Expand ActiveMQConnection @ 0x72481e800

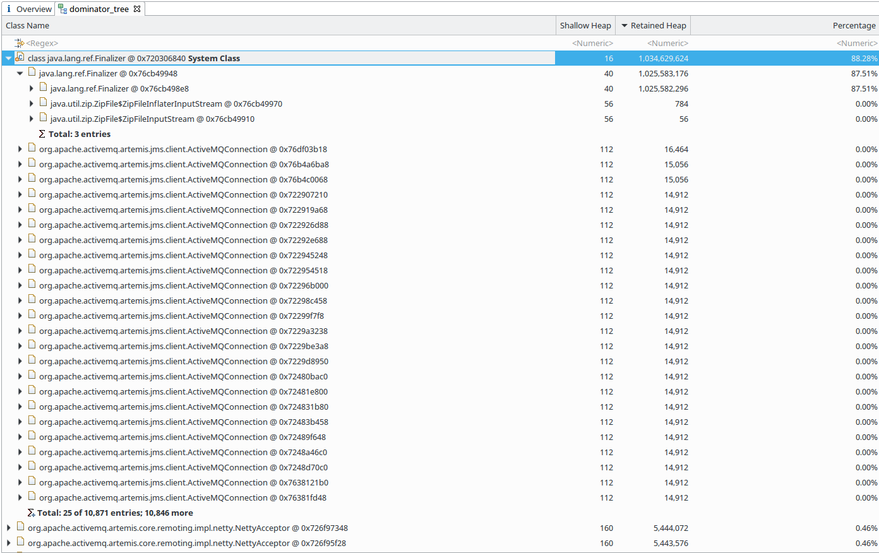(20, 391)
